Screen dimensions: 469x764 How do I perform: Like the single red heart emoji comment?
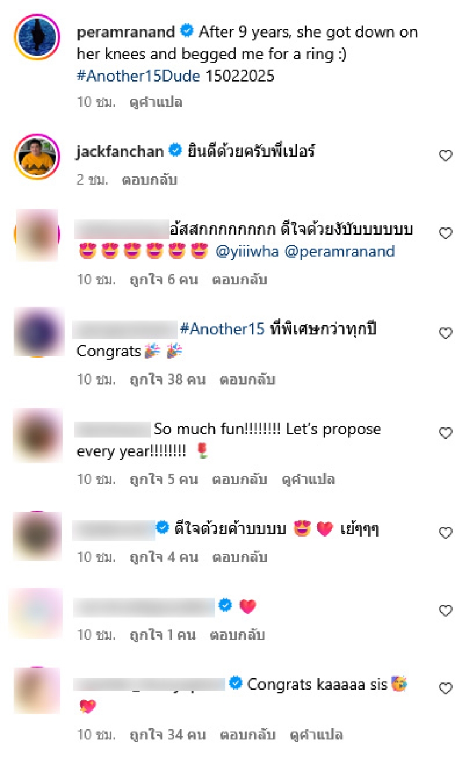[x=446, y=611]
